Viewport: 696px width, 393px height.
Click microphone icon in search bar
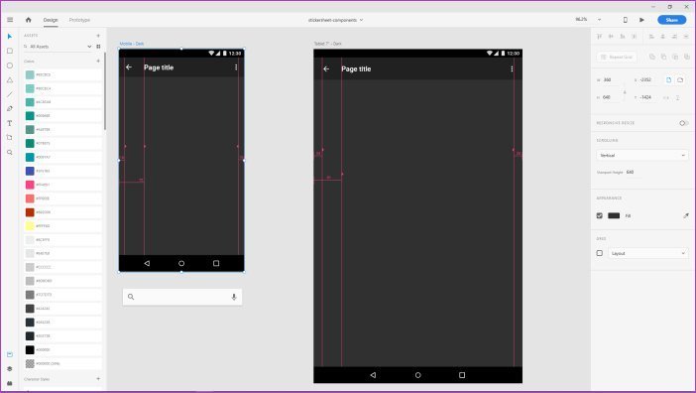click(234, 297)
